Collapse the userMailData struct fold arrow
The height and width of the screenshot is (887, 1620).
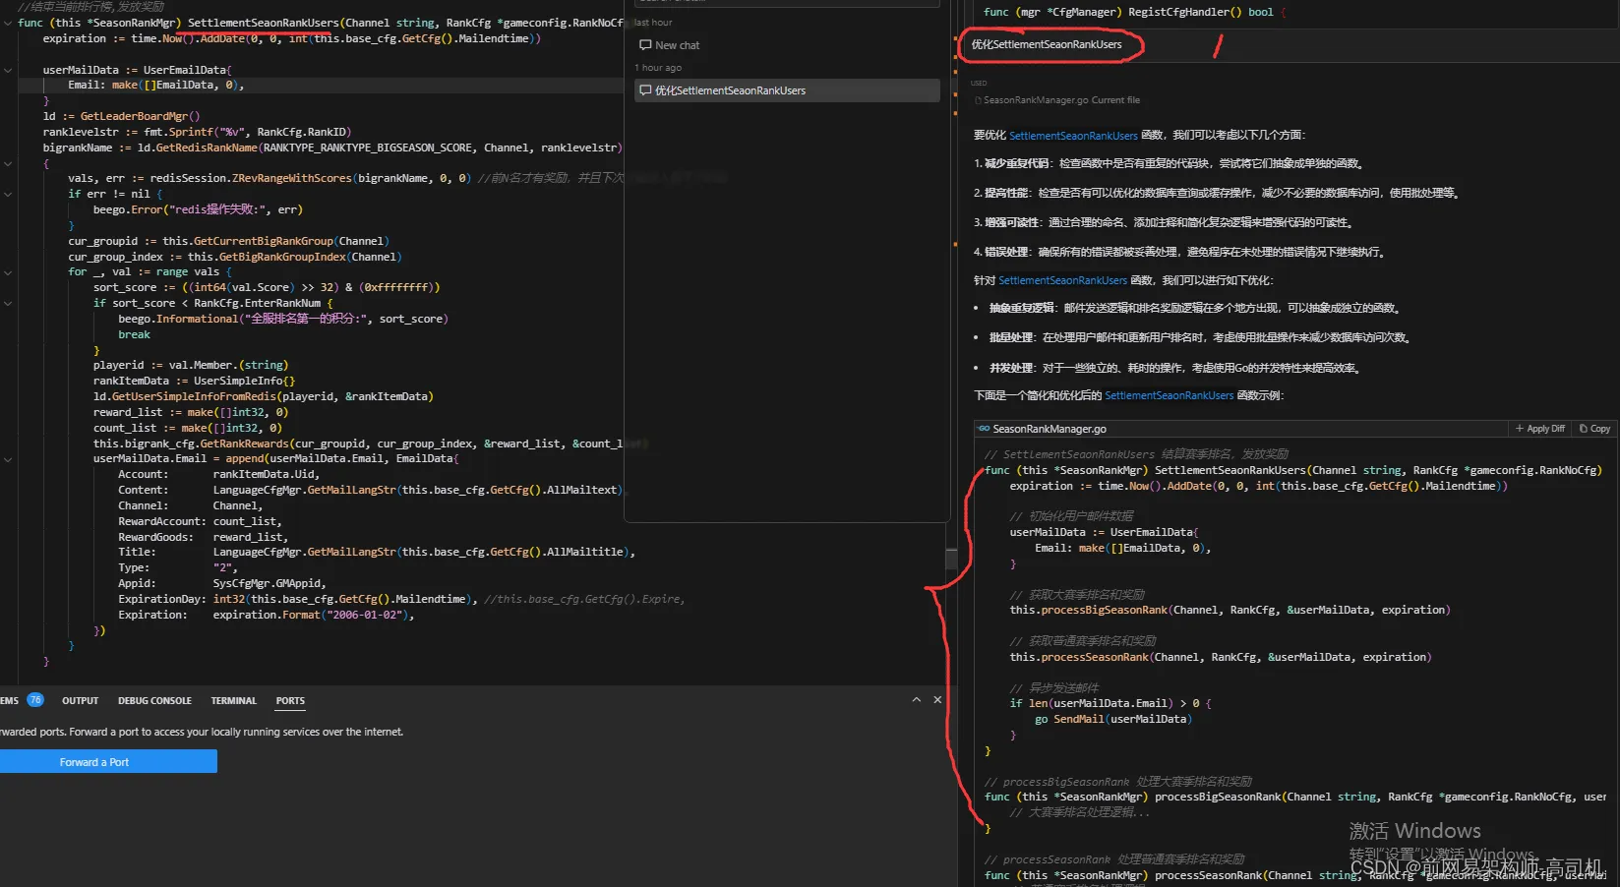[x=8, y=70]
